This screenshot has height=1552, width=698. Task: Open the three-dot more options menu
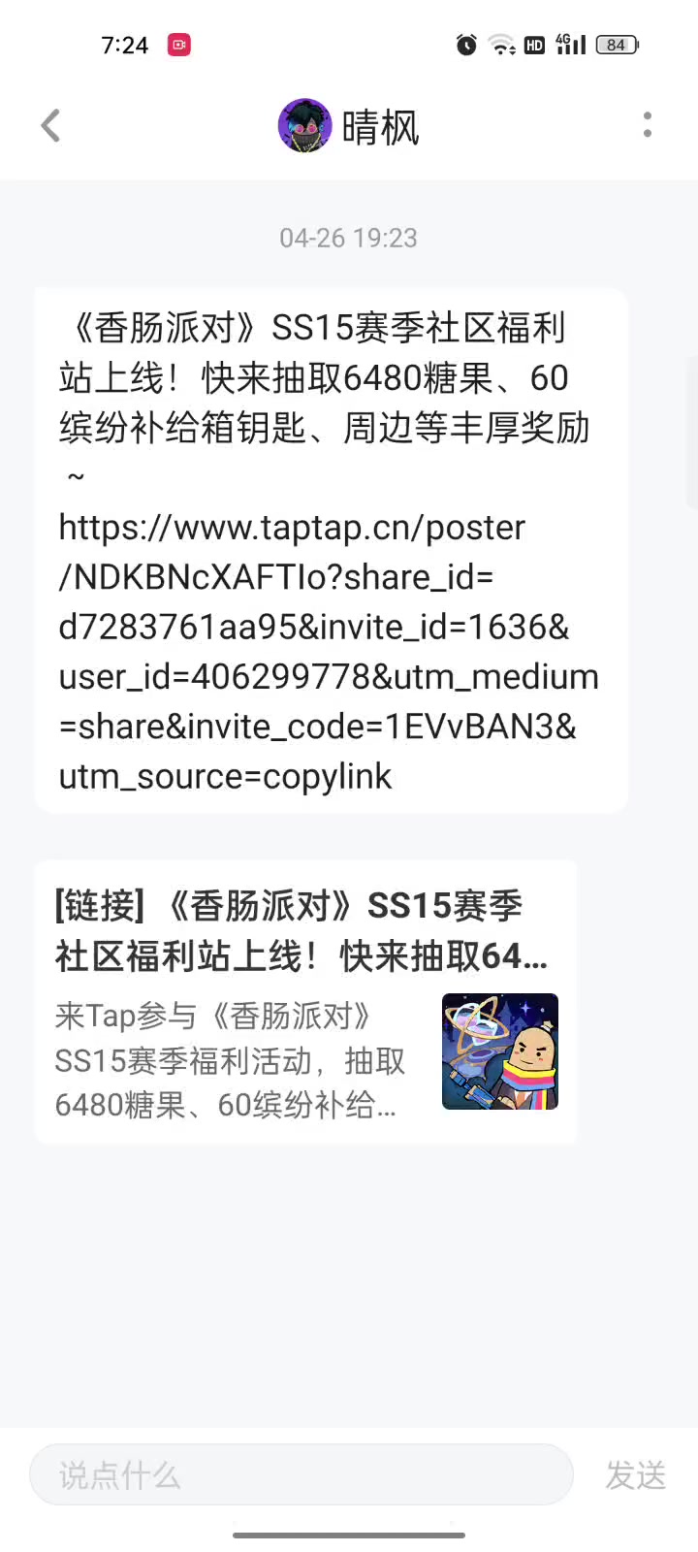[x=648, y=125]
